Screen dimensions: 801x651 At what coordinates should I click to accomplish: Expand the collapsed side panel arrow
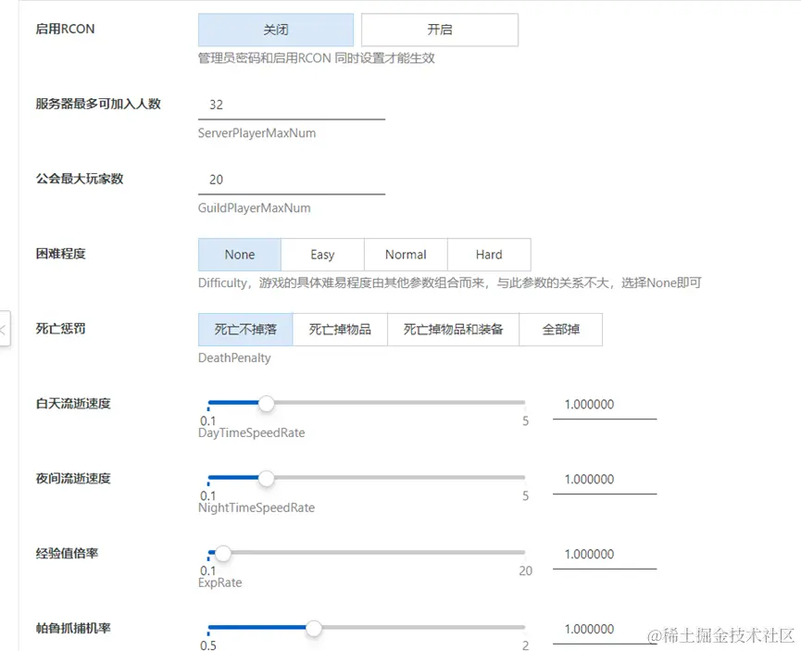pyautogui.click(x=4, y=330)
